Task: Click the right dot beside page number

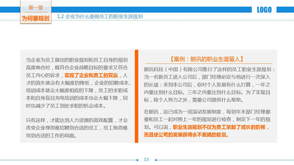Action: (x=156, y=160)
